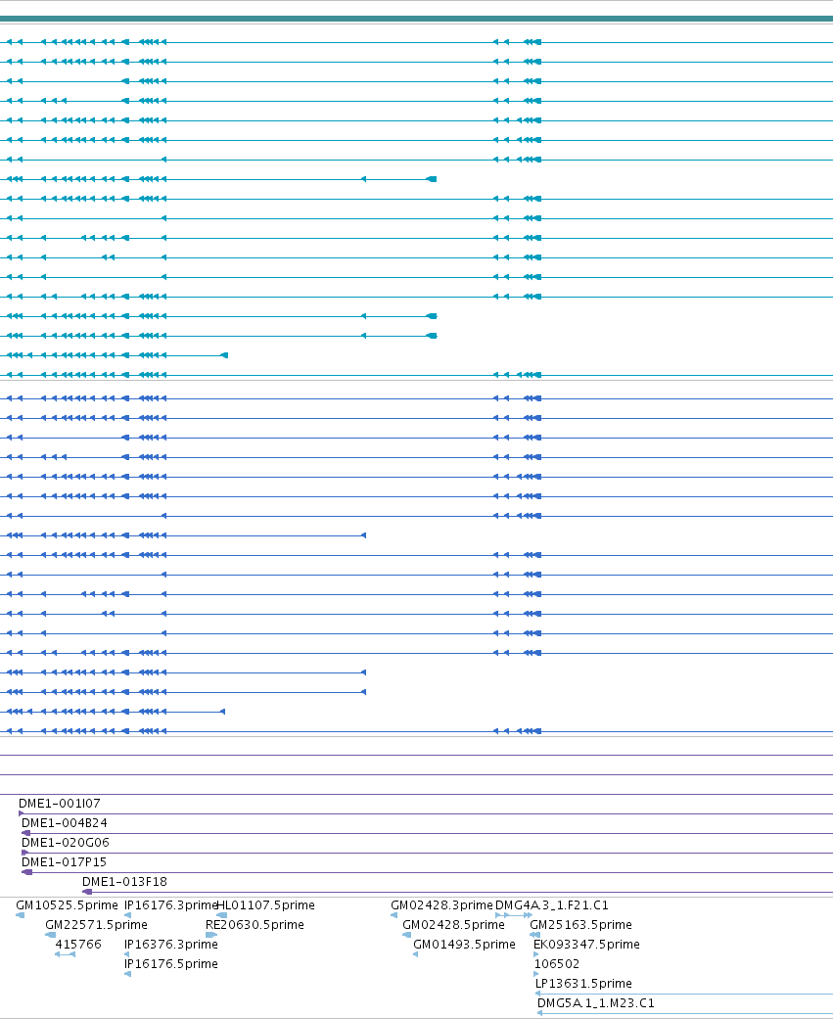Screen dimensions: 833x1019
Task: Open the EK093347.5prime EST feature
Action: [x=586, y=944]
